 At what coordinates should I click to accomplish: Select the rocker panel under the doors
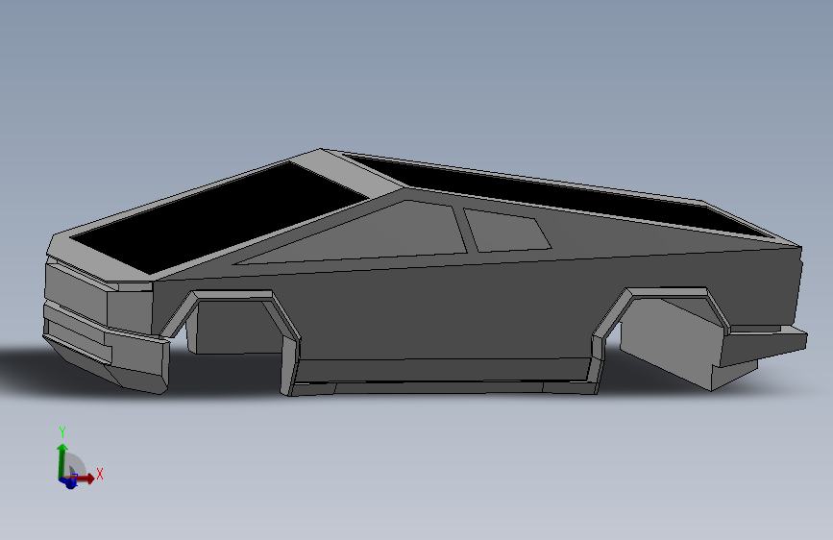click(444, 371)
